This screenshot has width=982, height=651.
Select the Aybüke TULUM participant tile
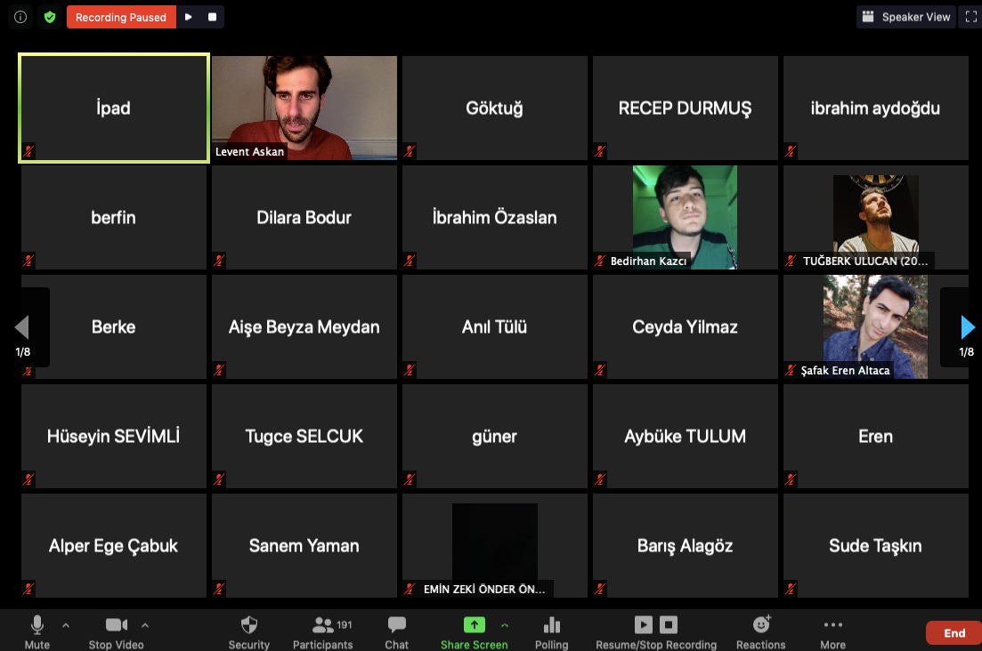point(686,437)
